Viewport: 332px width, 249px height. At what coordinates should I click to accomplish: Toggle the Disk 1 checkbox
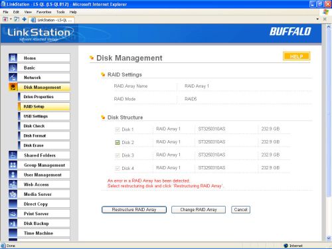(x=118, y=129)
